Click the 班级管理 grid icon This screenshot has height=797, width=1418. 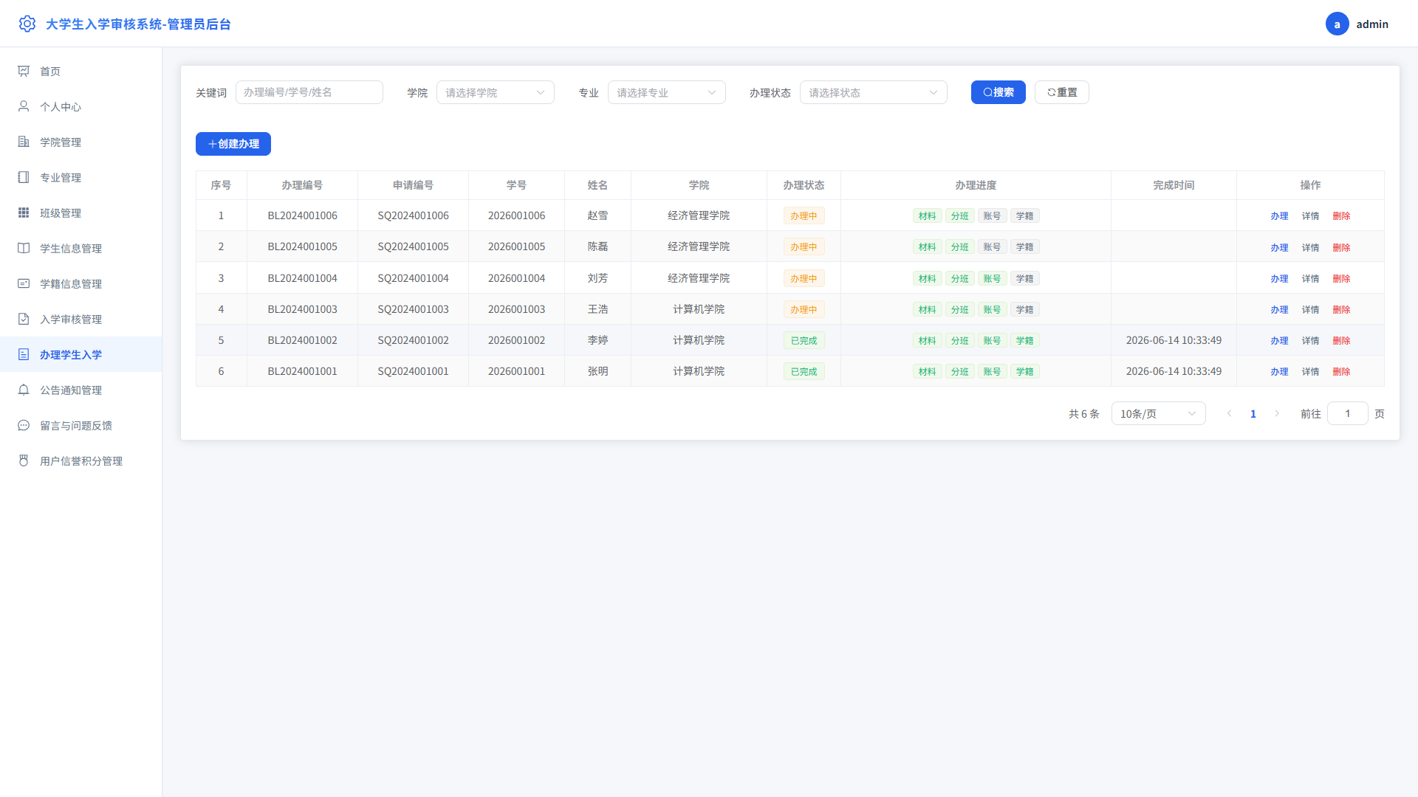(24, 213)
